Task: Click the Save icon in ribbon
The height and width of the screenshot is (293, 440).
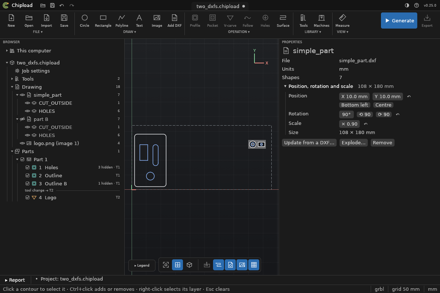Action: 64,18
